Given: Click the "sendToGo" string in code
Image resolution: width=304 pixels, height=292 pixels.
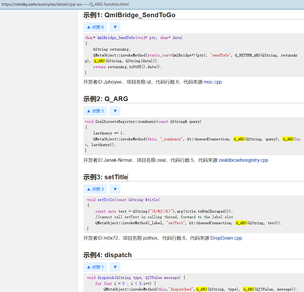Looking at the screenshot, I should 221,55.
